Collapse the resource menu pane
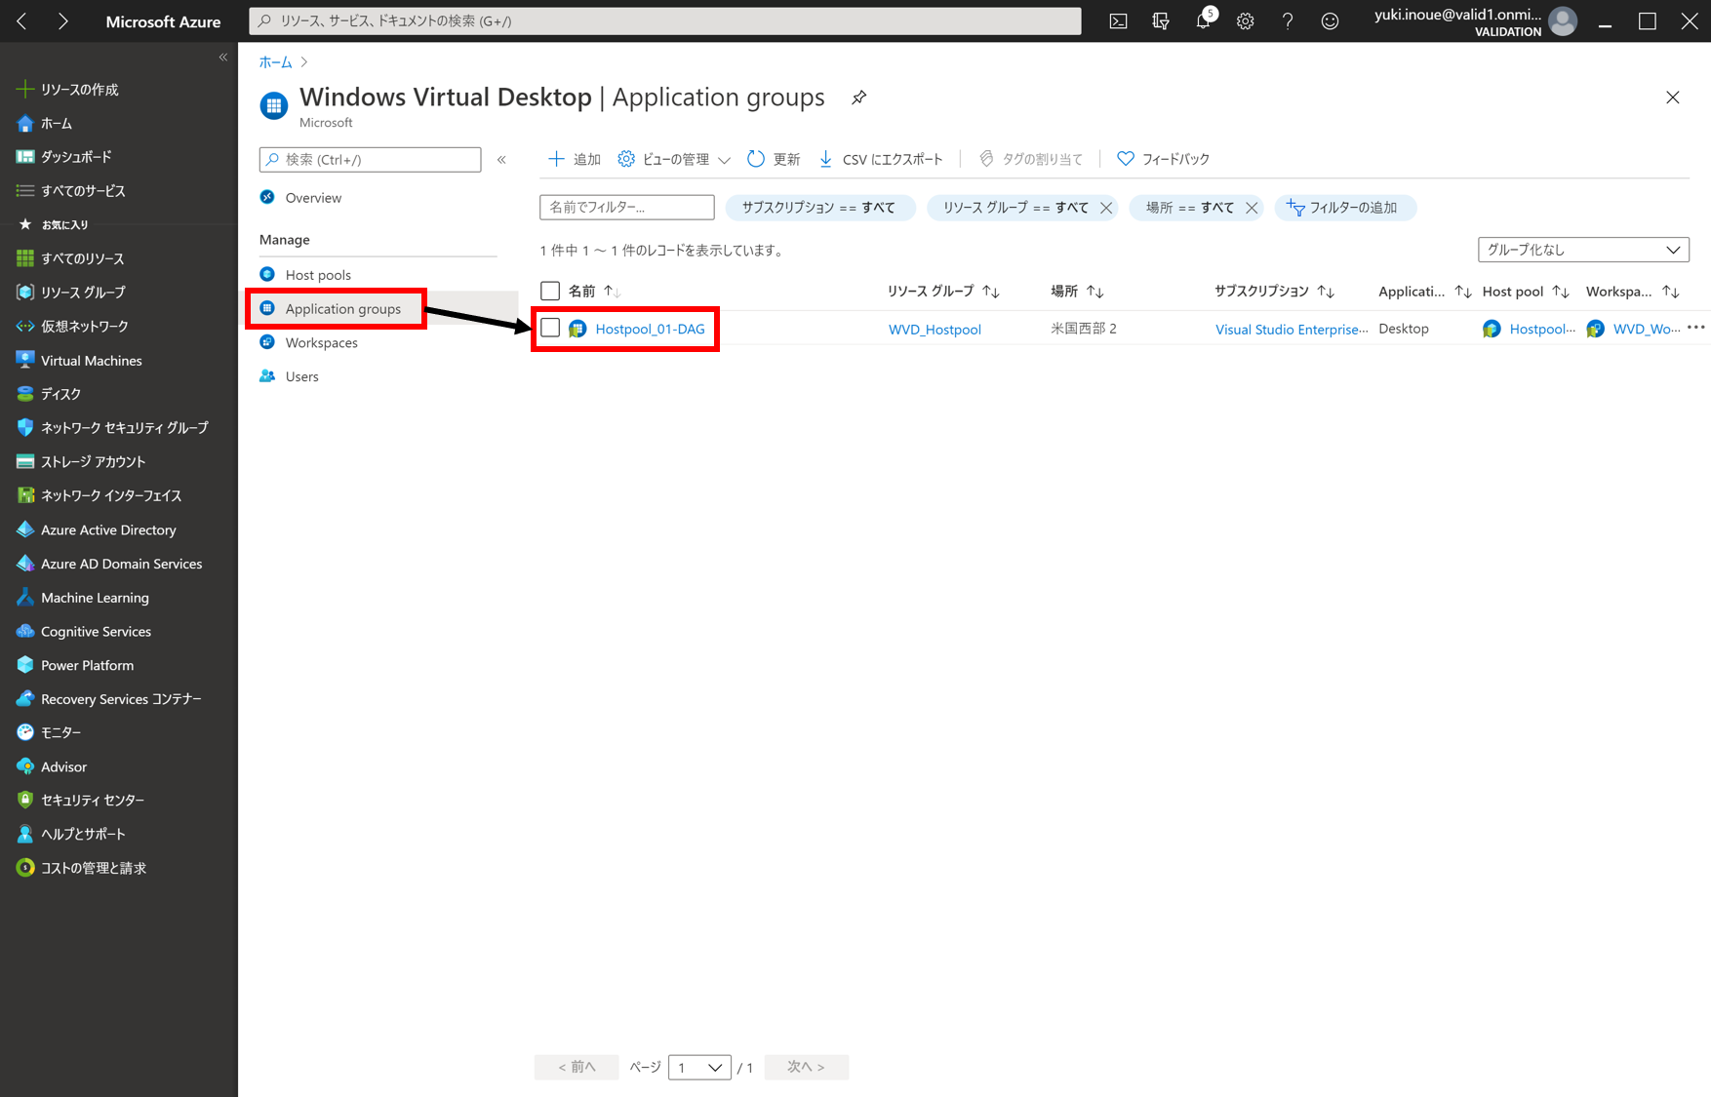The height and width of the screenshot is (1097, 1711). pos(501,160)
